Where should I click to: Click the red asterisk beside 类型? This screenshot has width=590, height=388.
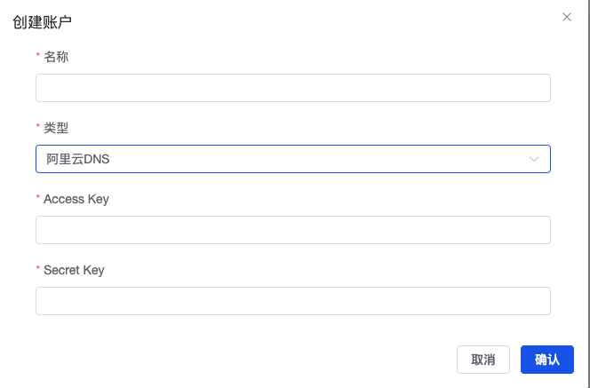(37, 128)
